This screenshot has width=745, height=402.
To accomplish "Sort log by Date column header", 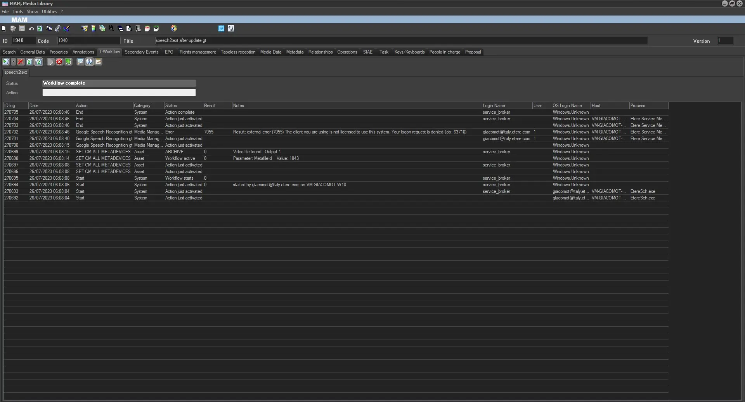I will pos(51,106).
